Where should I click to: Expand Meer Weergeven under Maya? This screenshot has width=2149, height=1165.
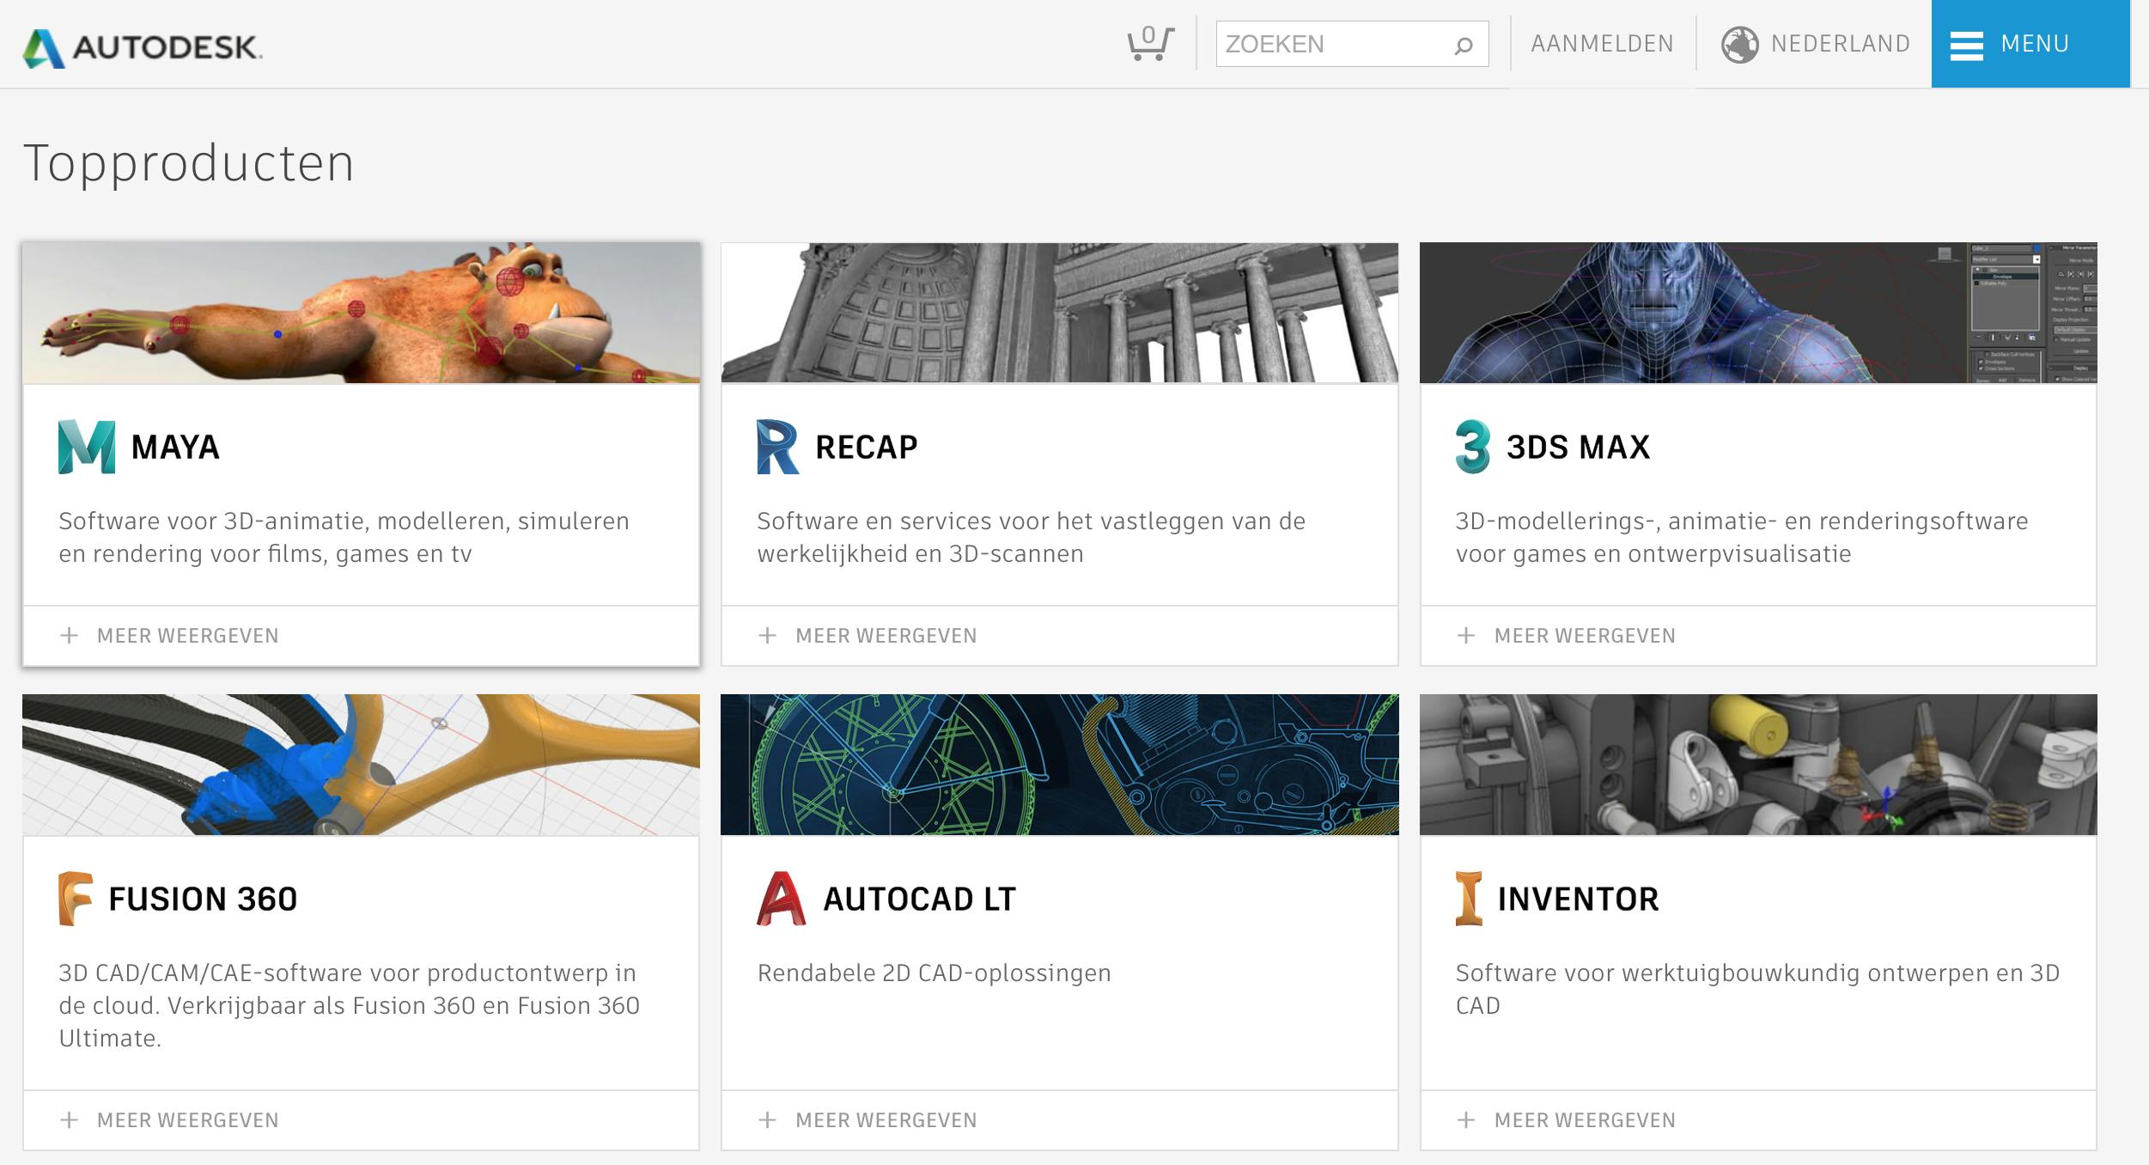tap(170, 636)
